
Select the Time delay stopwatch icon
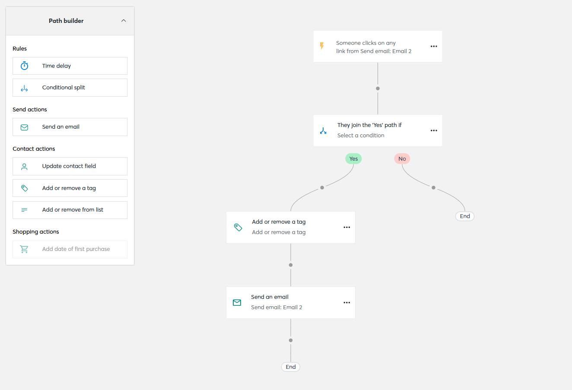25,66
